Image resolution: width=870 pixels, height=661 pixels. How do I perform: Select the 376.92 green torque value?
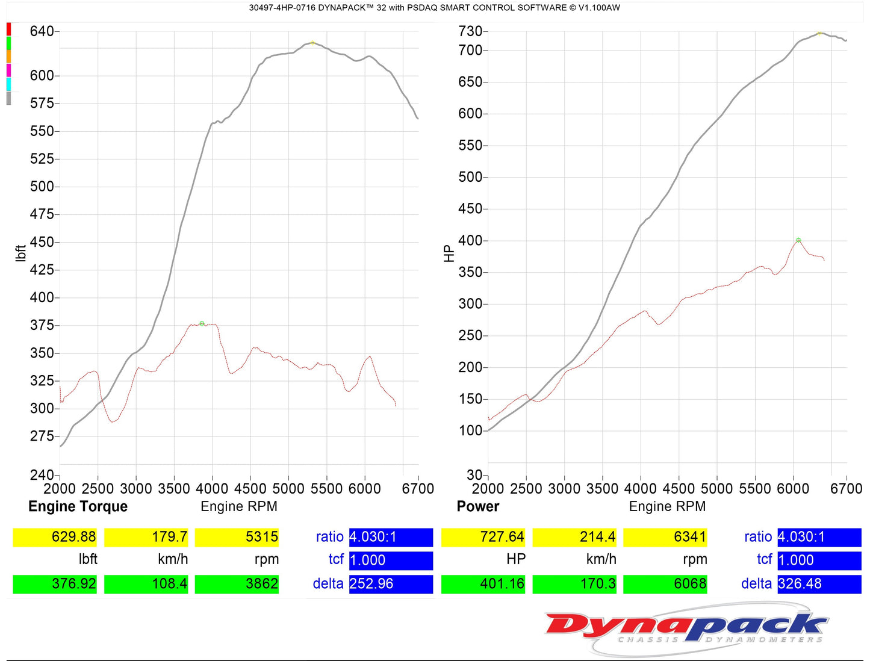(55, 584)
